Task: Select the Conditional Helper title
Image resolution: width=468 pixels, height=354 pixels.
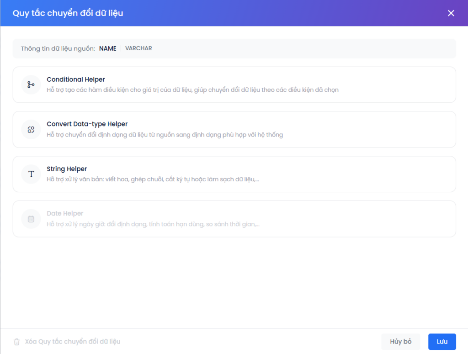Action: (76, 79)
